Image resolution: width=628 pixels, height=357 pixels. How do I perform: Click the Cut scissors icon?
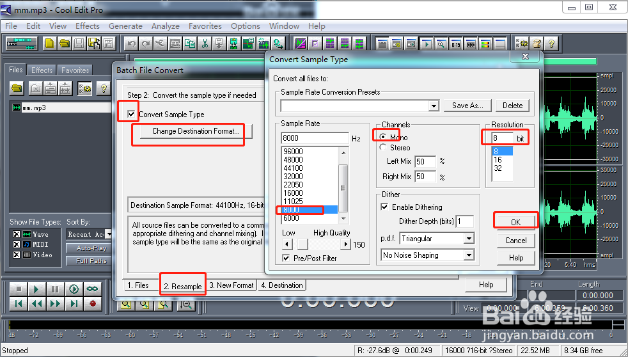[205, 44]
